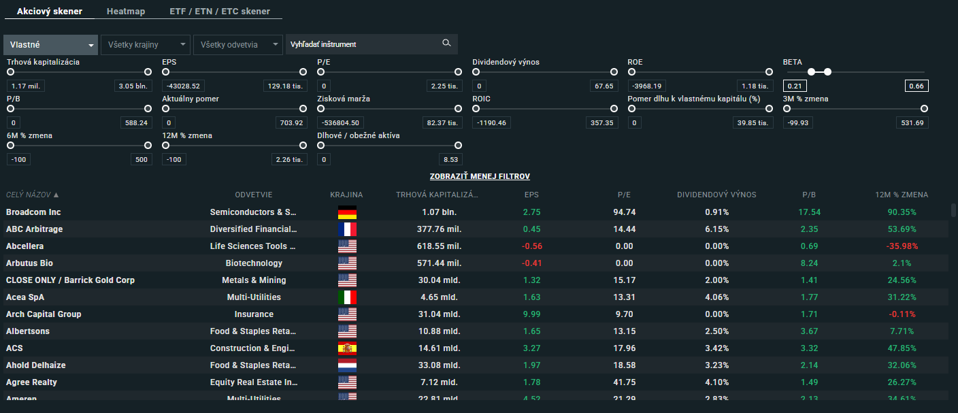Sort by 12M % zmena column header

[902, 195]
